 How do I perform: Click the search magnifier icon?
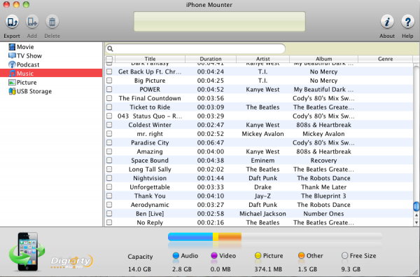(x=110, y=49)
